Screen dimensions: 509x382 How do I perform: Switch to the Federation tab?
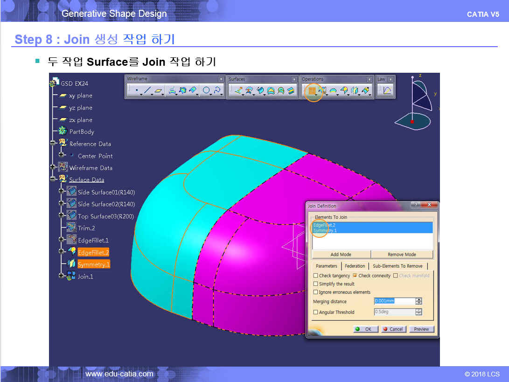click(x=355, y=266)
